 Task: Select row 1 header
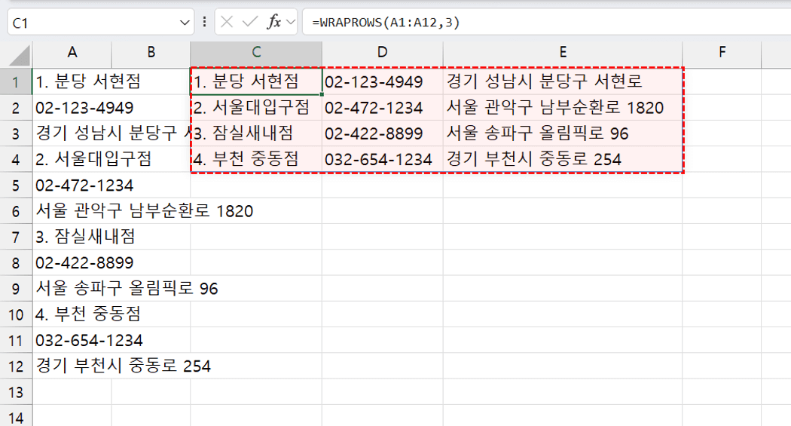pos(16,81)
